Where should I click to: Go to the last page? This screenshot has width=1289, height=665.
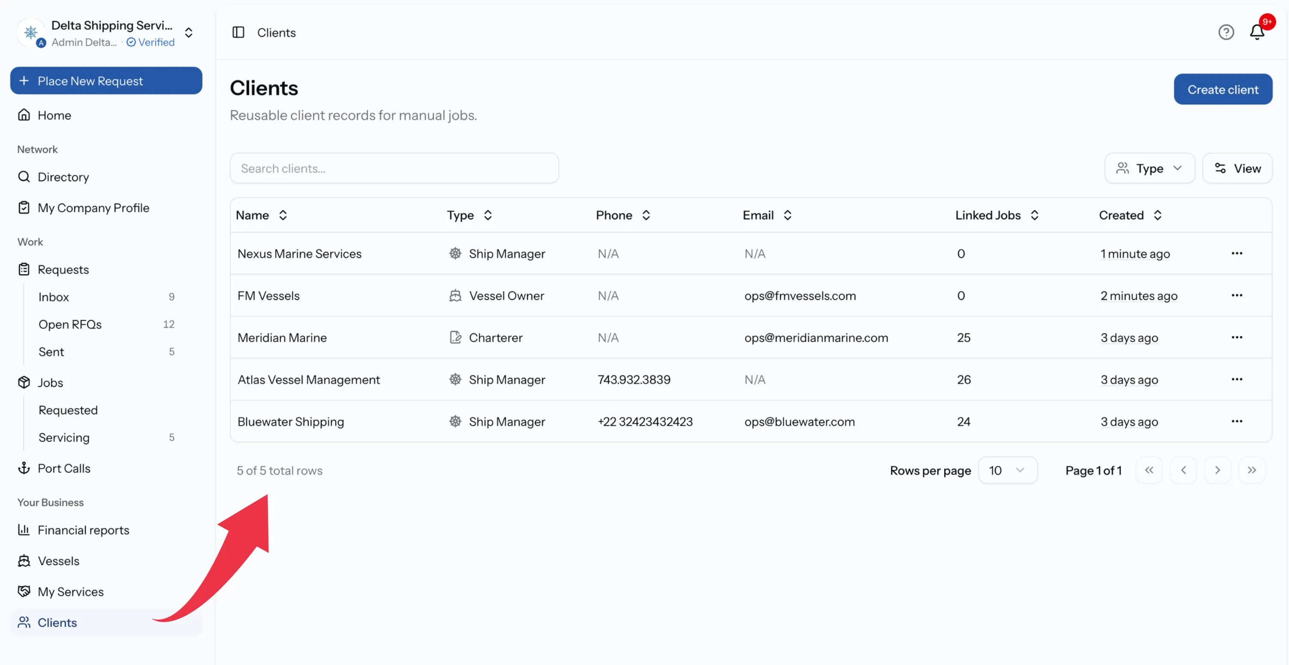[1251, 470]
